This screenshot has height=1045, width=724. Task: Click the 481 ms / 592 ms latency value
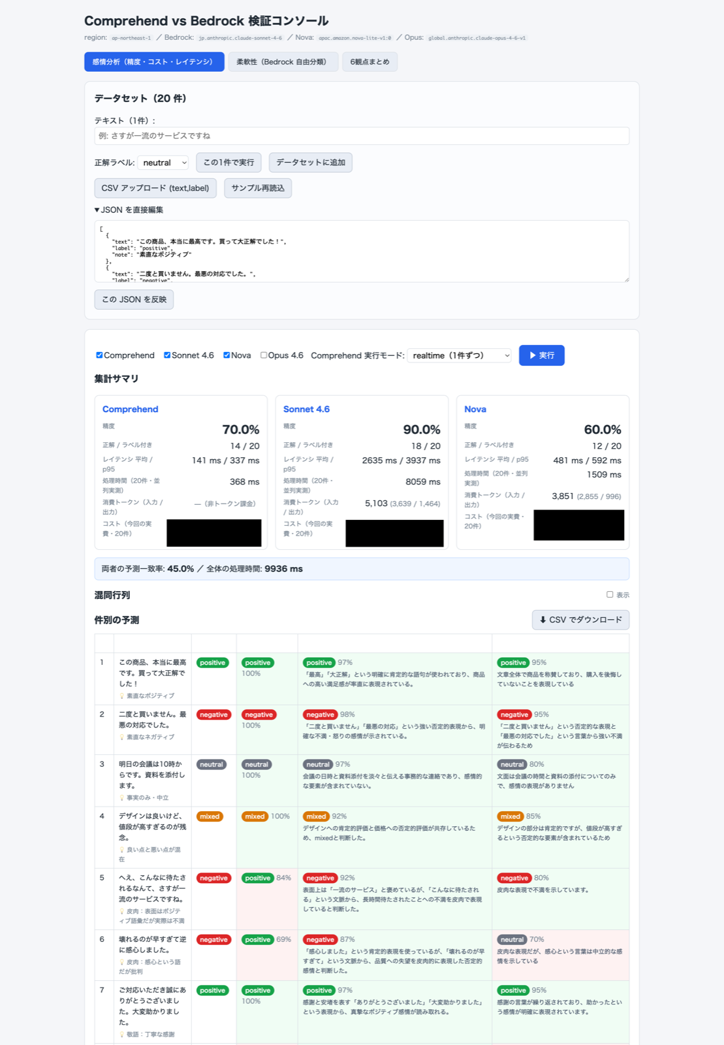588,460
